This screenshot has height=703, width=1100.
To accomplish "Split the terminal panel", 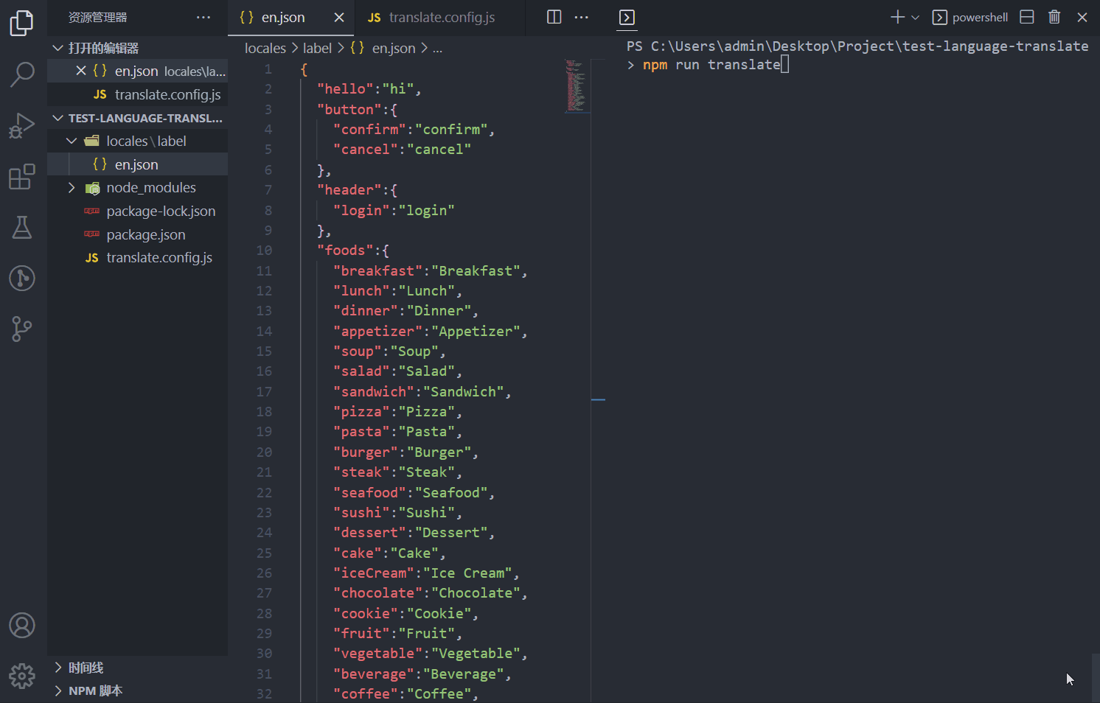I will tap(1027, 17).
